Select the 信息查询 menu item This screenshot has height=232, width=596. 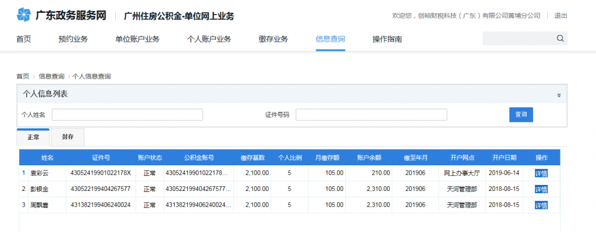(x=330, y=39)
